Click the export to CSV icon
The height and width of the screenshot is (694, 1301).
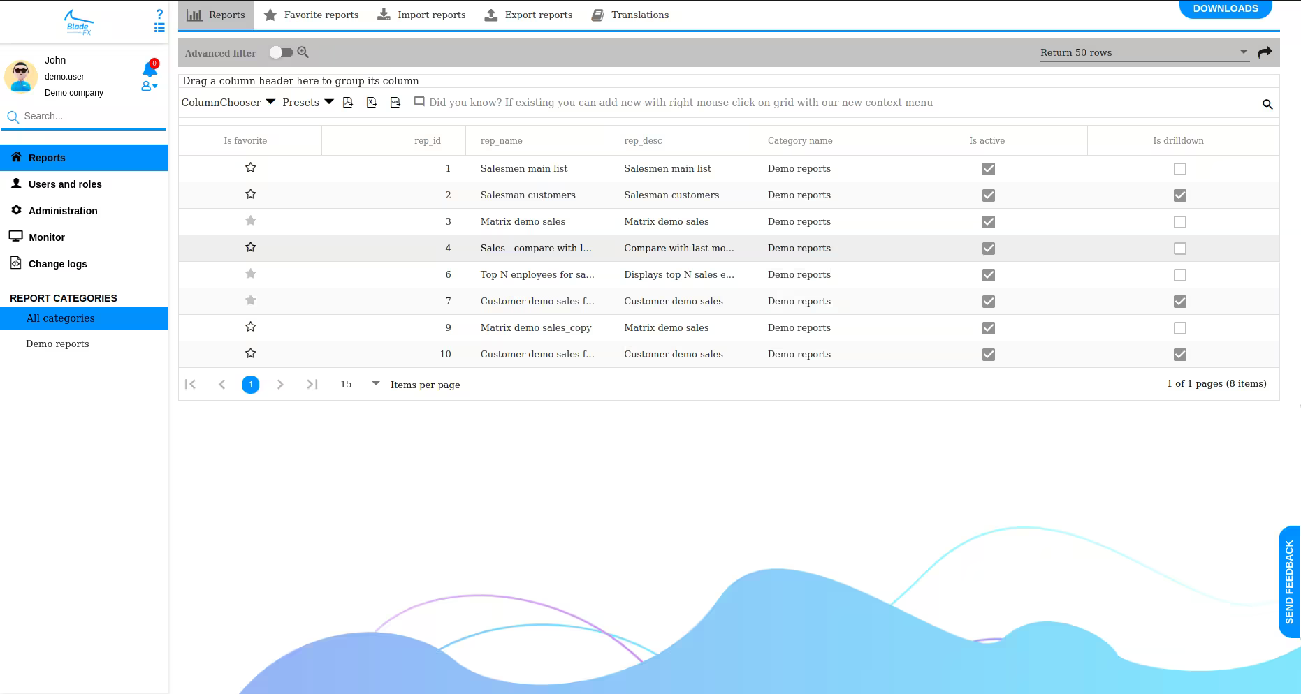pos(395,103)
